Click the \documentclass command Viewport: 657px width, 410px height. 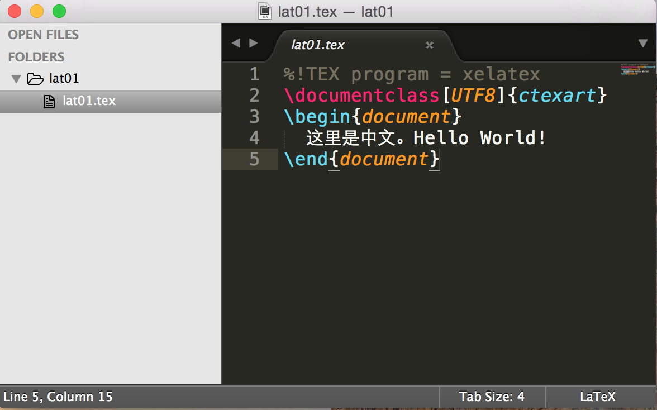pos(361,96)
